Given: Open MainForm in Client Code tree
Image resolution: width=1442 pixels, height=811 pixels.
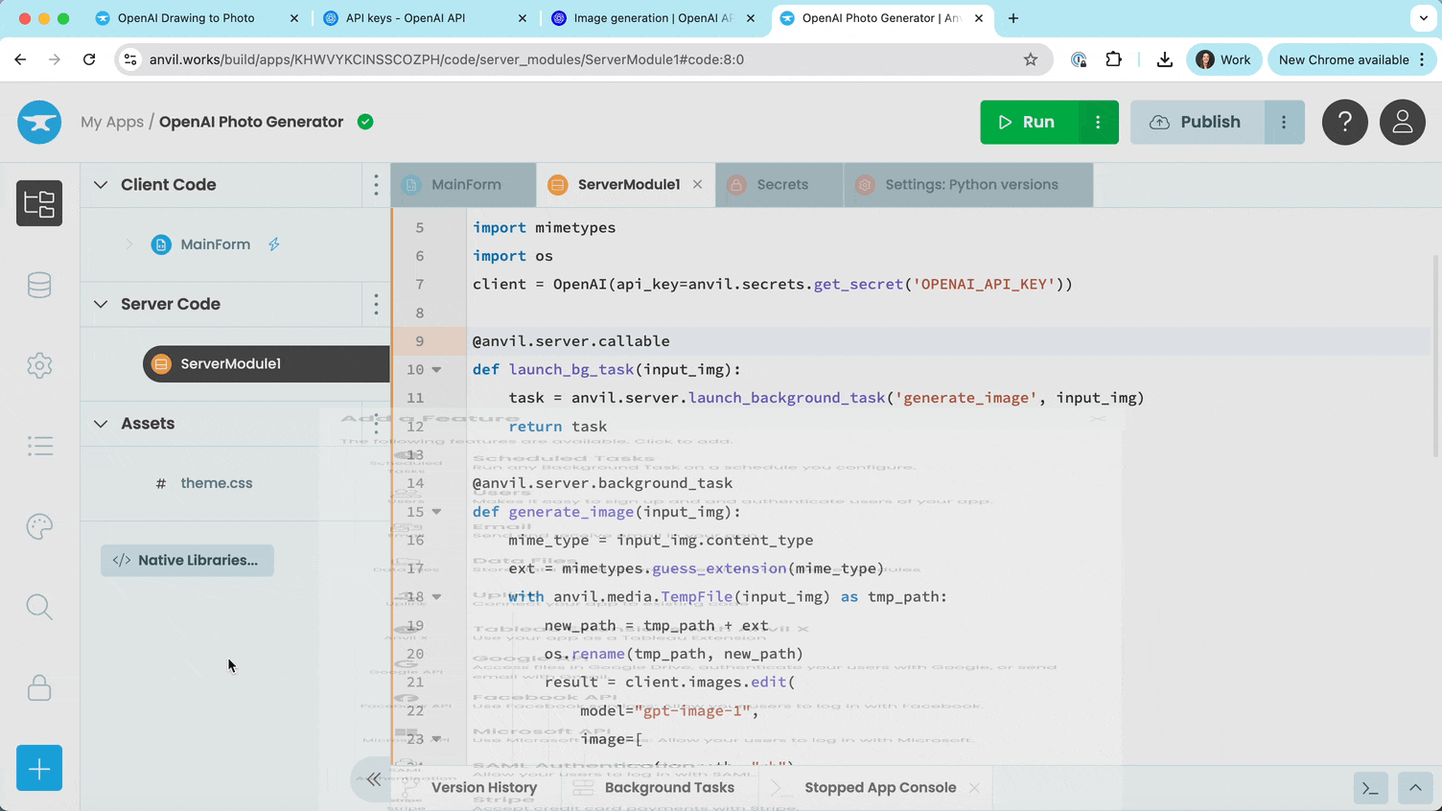Looking at the screenshot, I should coord(216,244).
